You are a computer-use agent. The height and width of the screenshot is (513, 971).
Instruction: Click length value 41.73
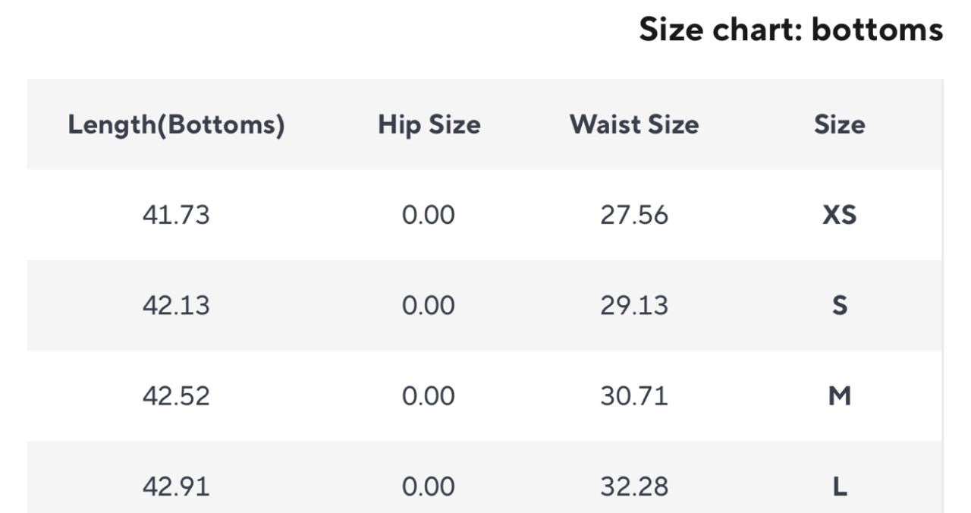pos(176,215)
